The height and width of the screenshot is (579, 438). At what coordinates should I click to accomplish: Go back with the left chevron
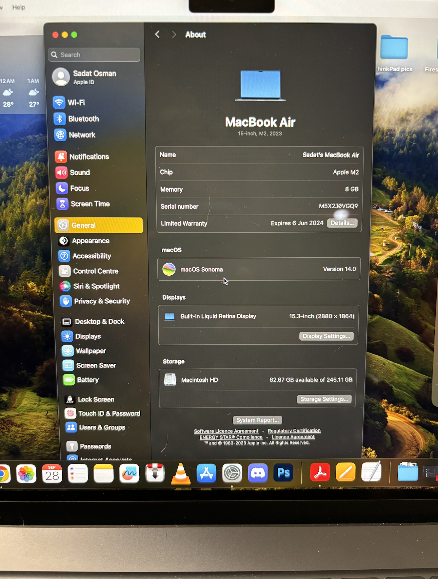tap(158, 34)
